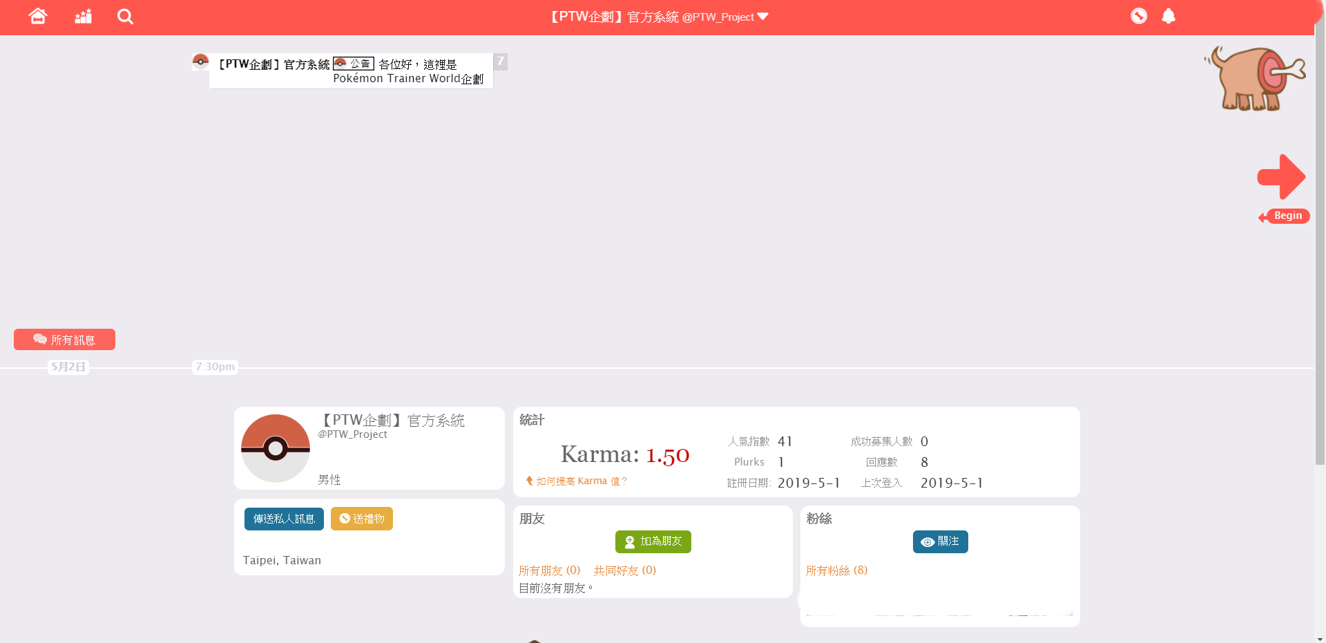Open the search magnifier icon
The image size is (1326, 643).
[125, 17]
